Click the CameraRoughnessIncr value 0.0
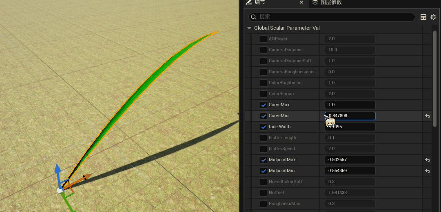 [350, 72]
